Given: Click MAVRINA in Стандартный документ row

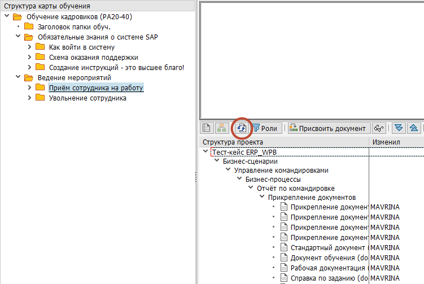Looking at the screenshot, I should [x=385, y=247].
